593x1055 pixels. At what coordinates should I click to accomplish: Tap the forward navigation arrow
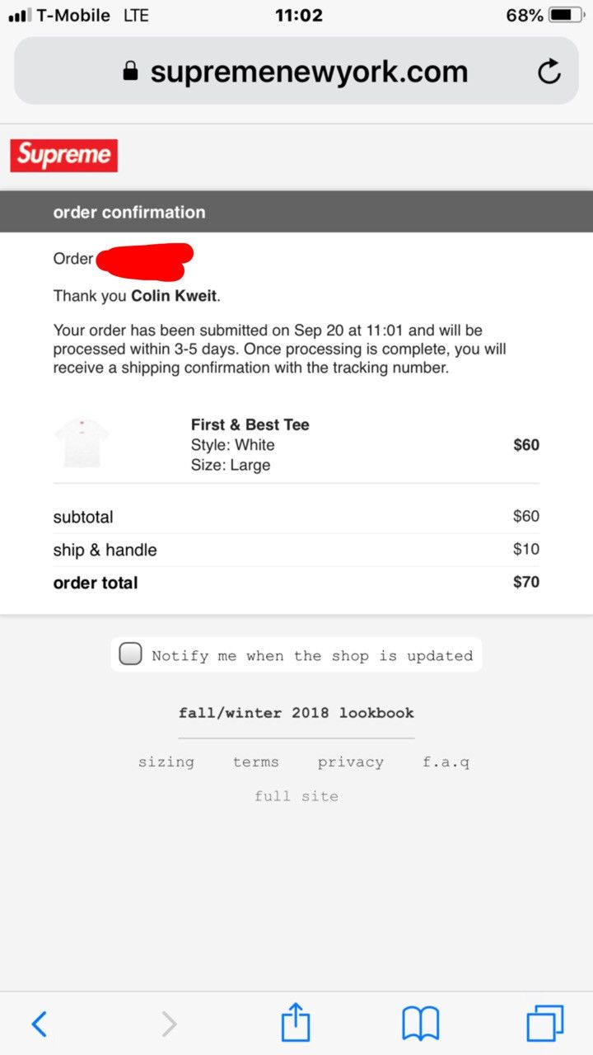pyautogui.click(x=169, y=1024)
